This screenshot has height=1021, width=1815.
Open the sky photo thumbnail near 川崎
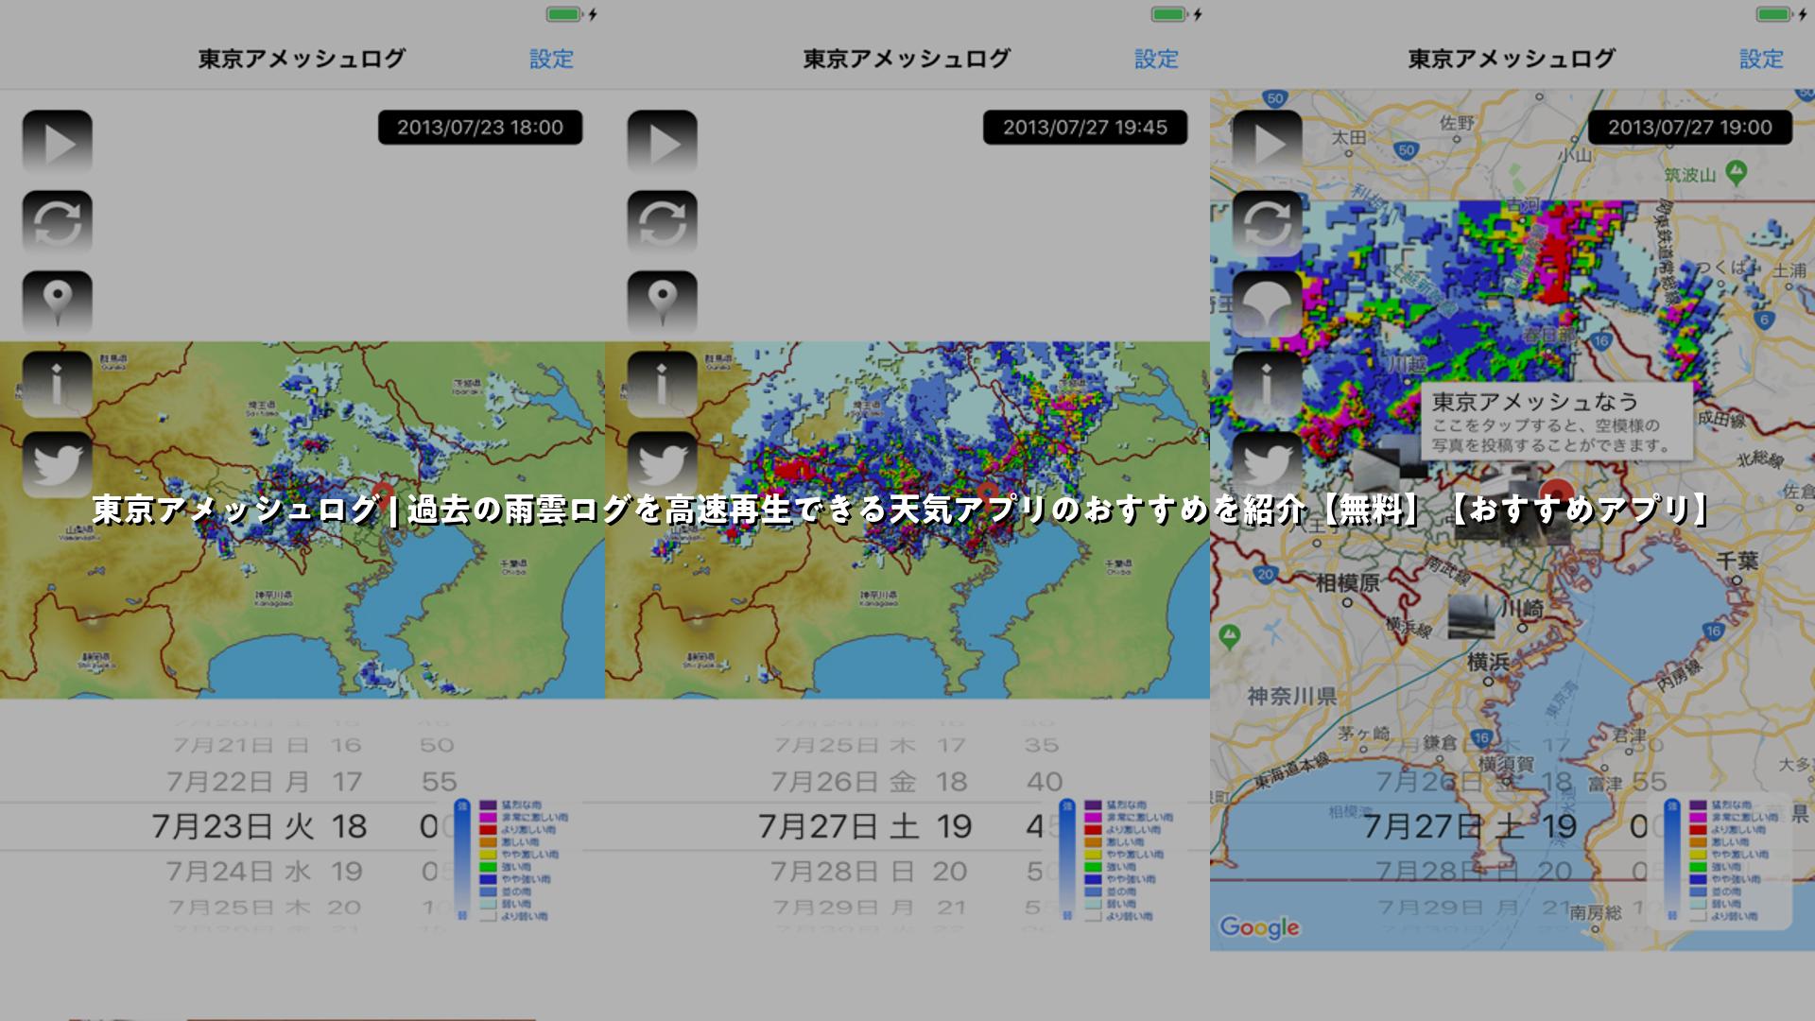pos(1471,616)
